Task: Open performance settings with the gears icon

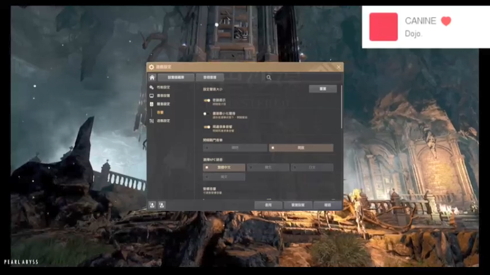Action: (151, 87)
